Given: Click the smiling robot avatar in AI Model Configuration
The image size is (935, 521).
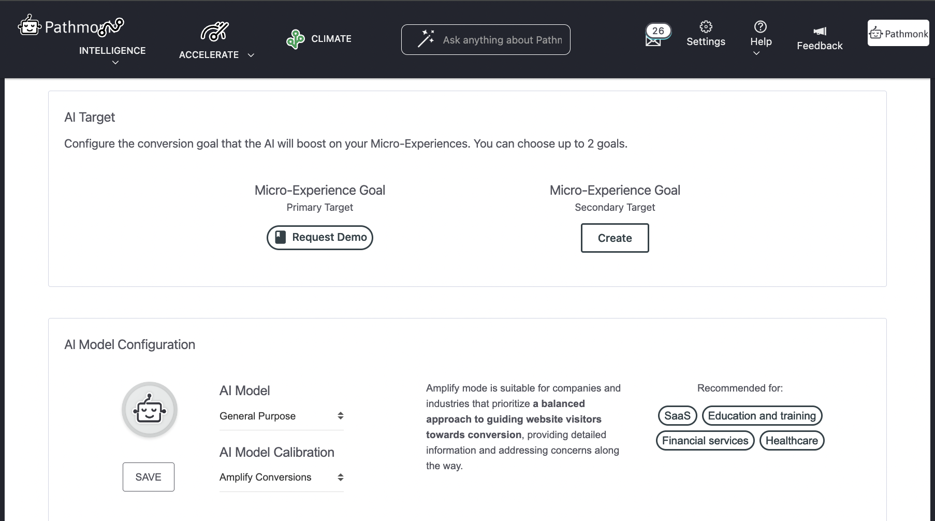Looking at the screenshot, I should 149,409.
